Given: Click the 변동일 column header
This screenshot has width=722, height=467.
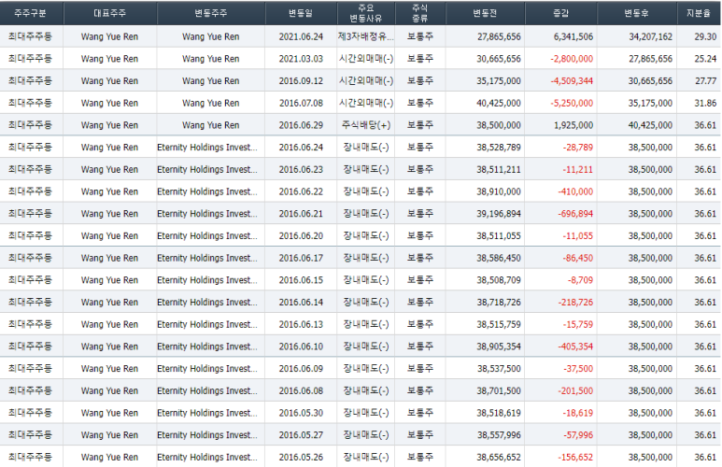Looking at the screenshot, I should point(301,13).
